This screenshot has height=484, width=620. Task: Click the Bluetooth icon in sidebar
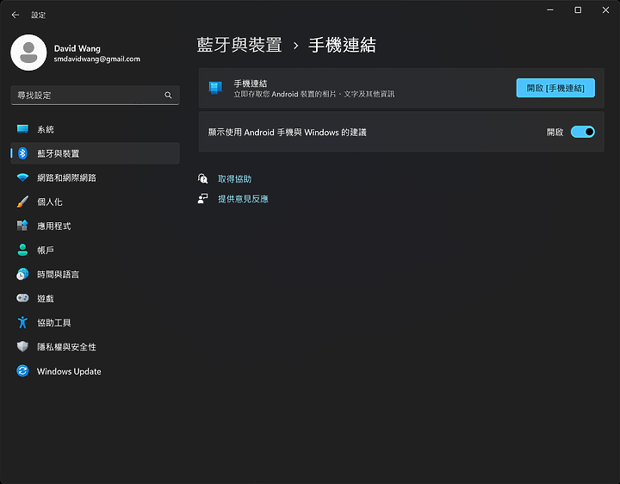22,153
